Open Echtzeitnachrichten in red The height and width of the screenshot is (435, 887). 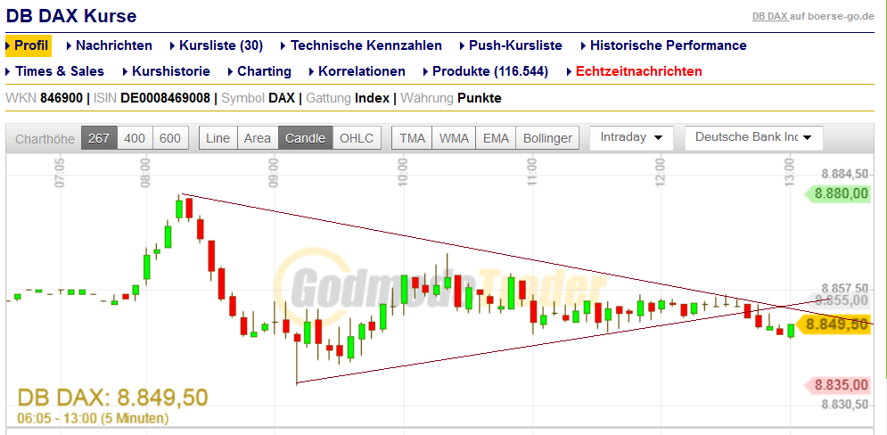[638, 71]
